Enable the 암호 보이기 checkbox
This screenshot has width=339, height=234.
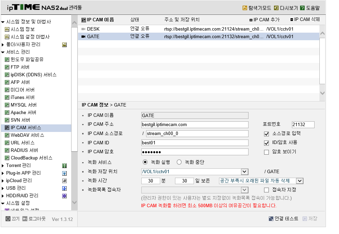coord(266,152)
